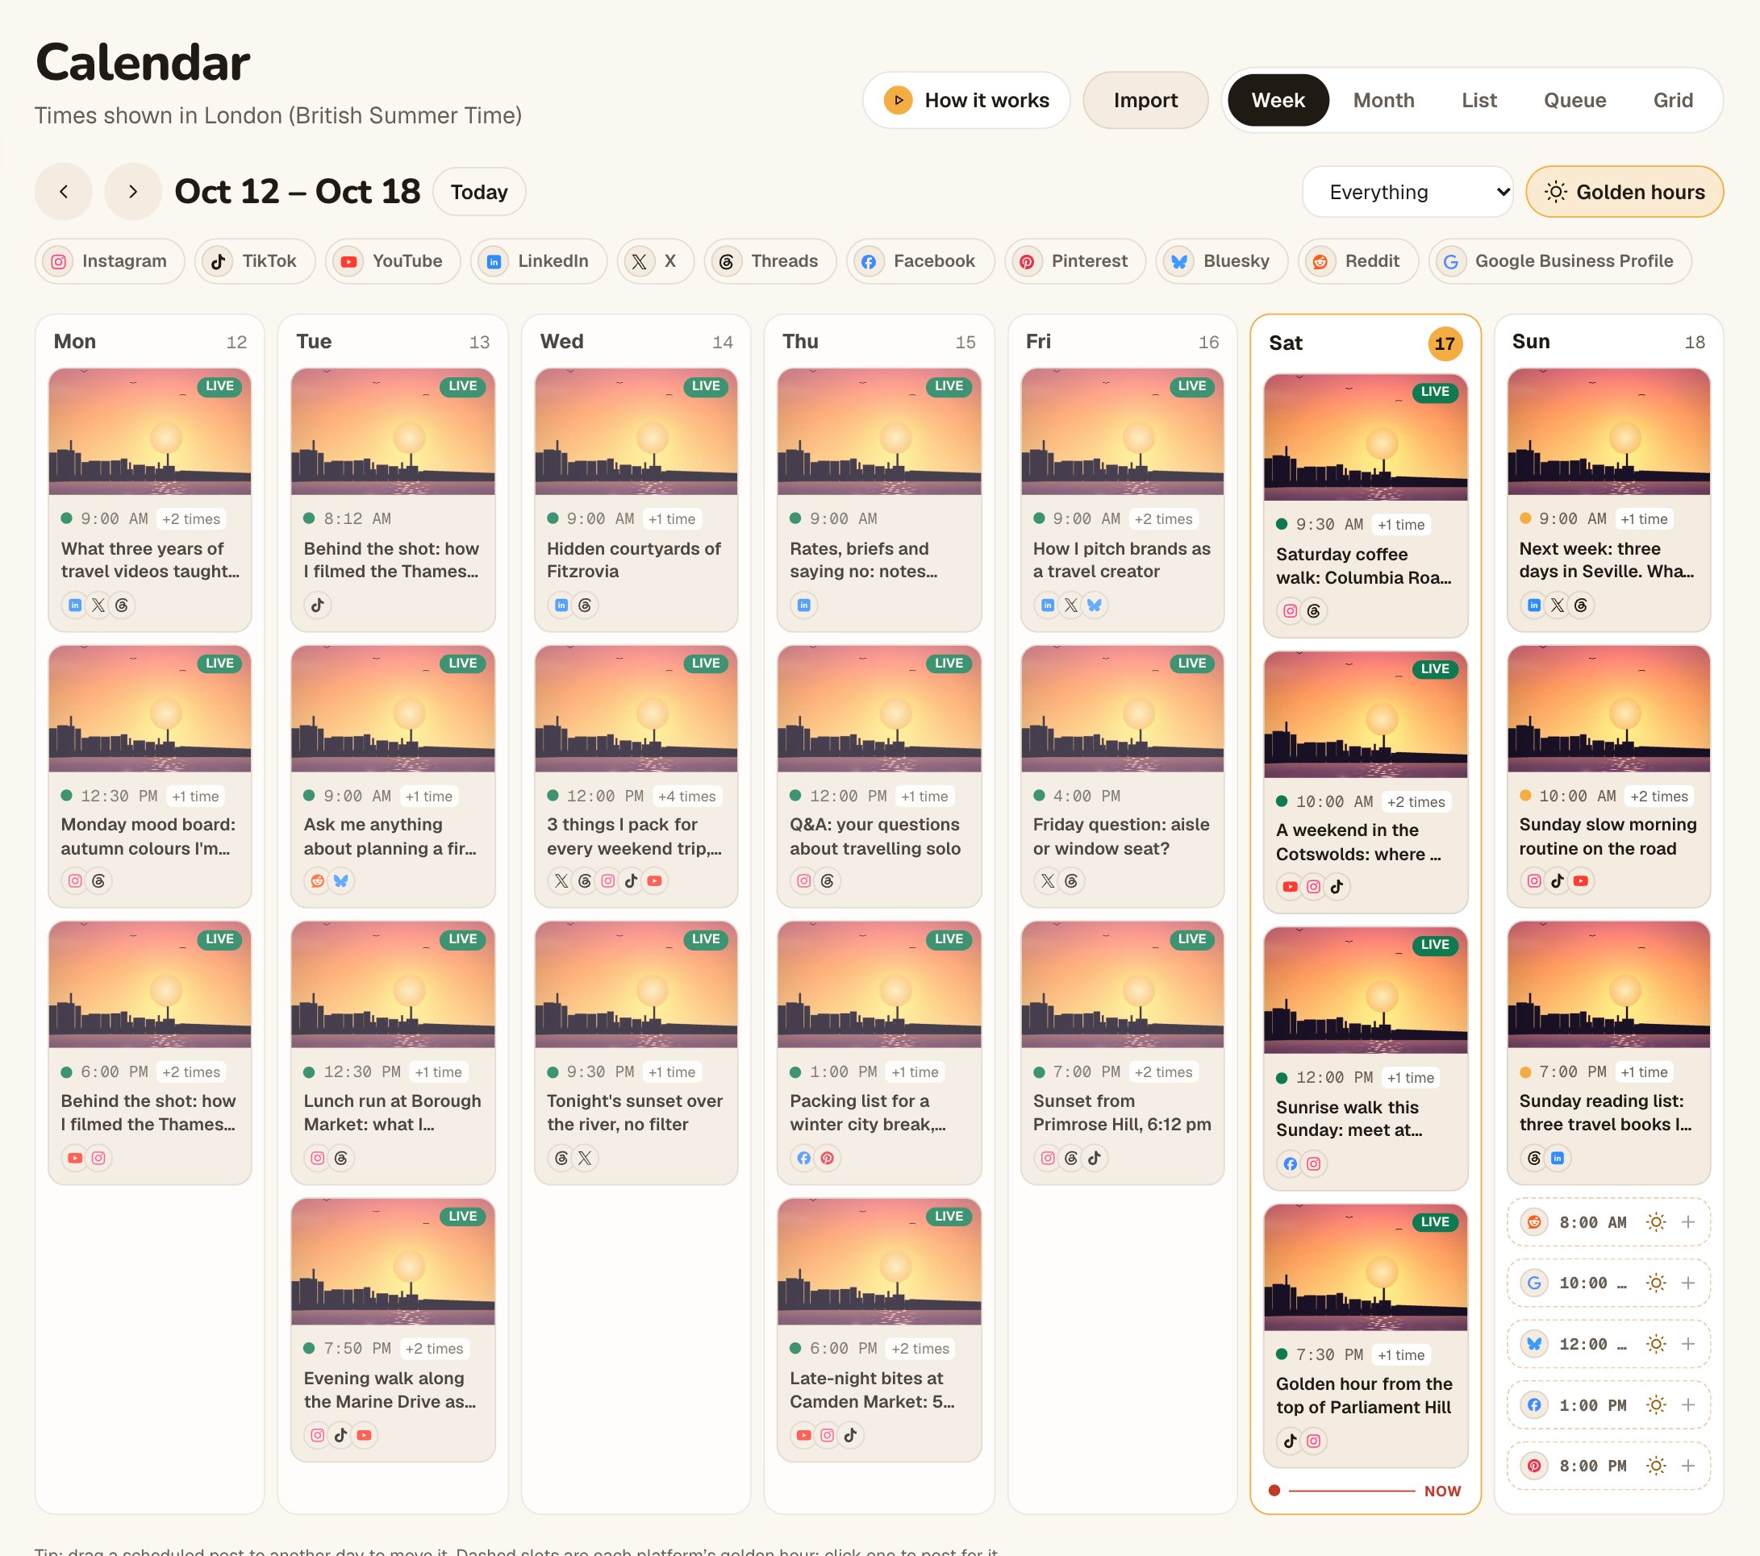Click the Google icon on Sunday 10:00 slot
Screen dimensions: 1760x1556
point(1534,1283)
